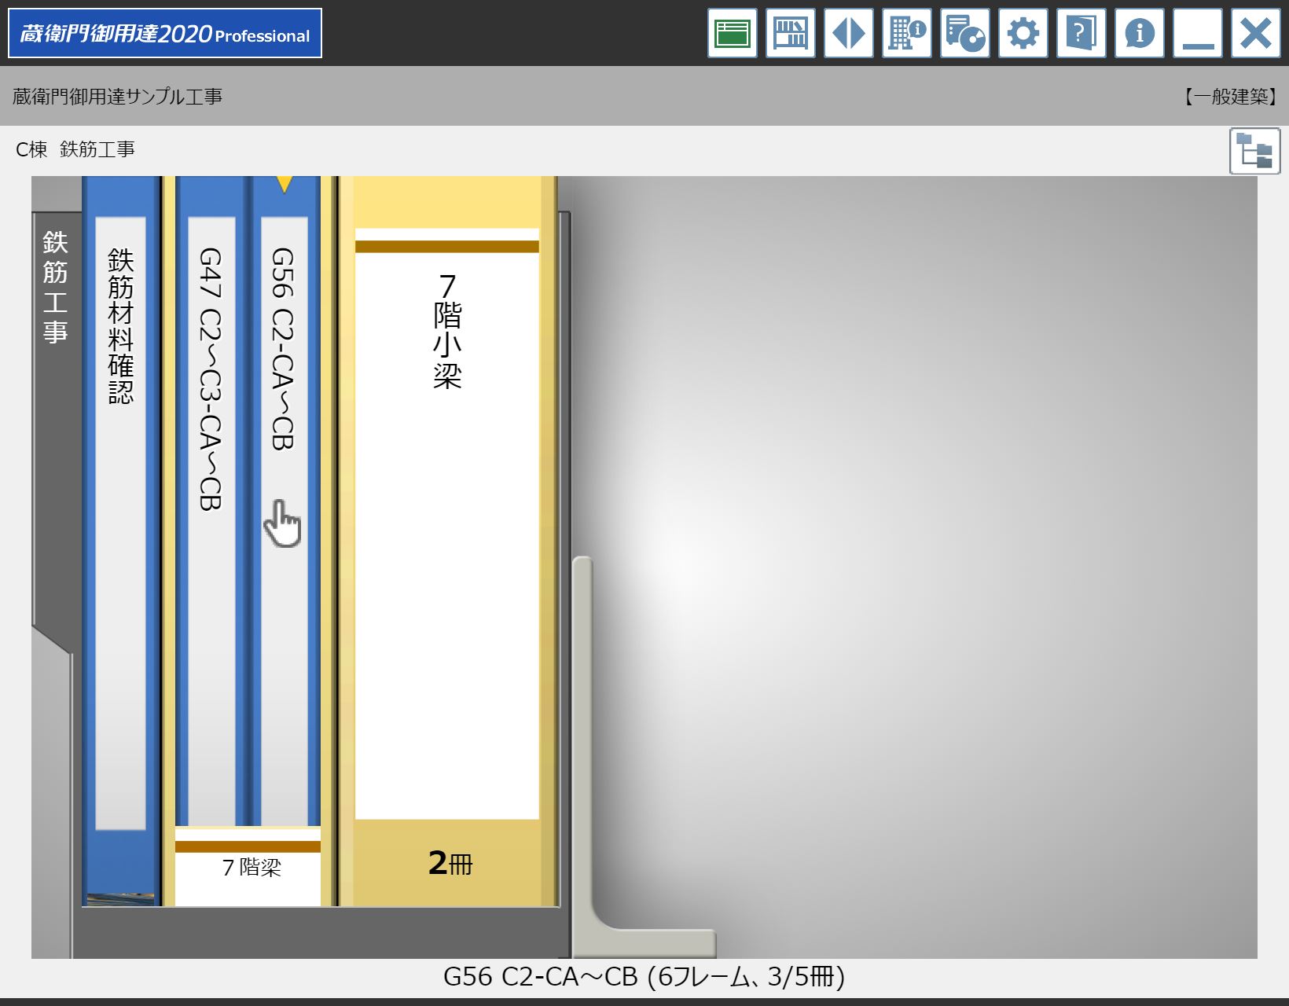Click the 2冊 count on yellow box
Viewport: 1289px width, 1006px height.
[450, 863]
